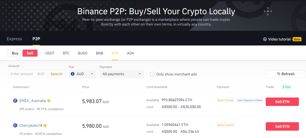Click the video tutorial play icon
The height and width of the screenshot is (138, 306).
[265, 39]
